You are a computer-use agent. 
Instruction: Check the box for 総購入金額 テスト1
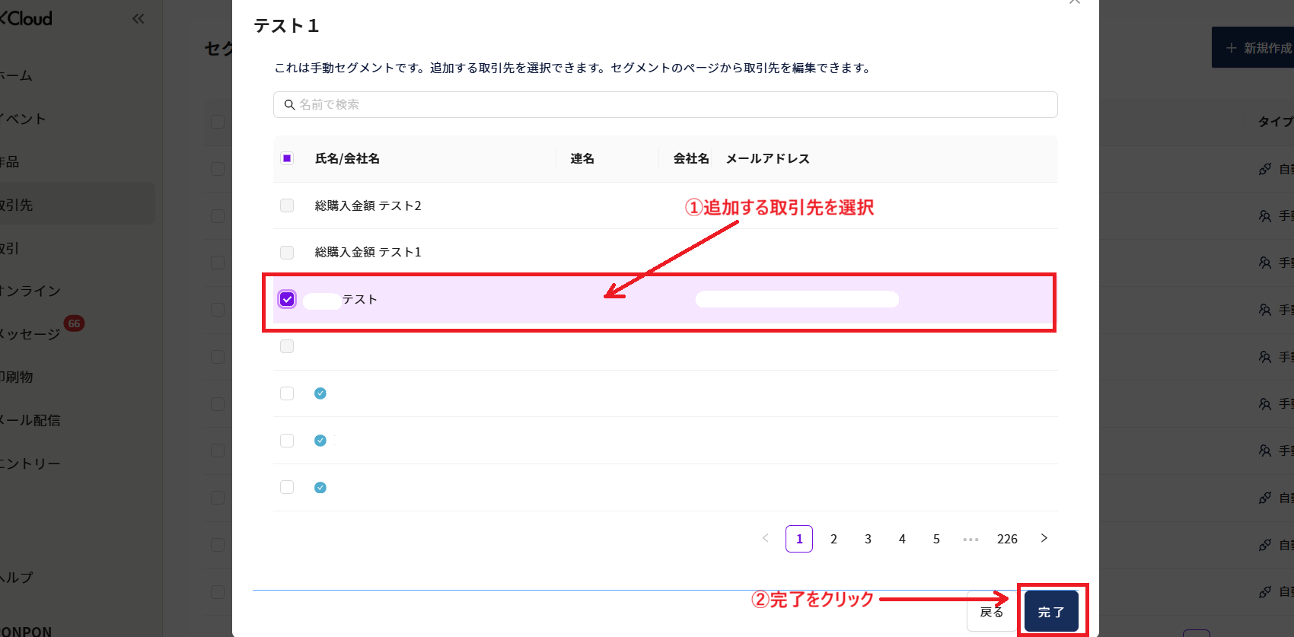[287, 252]
